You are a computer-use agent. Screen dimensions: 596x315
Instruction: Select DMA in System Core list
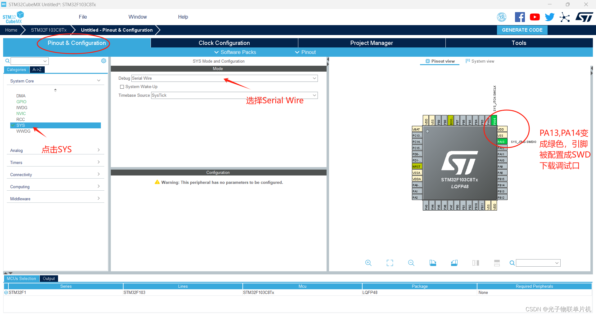21,96
